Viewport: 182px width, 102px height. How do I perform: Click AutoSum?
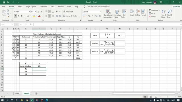click(x=154, y=10)
